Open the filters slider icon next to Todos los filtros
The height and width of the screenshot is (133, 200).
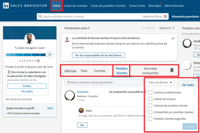click(x=165, y=17)
